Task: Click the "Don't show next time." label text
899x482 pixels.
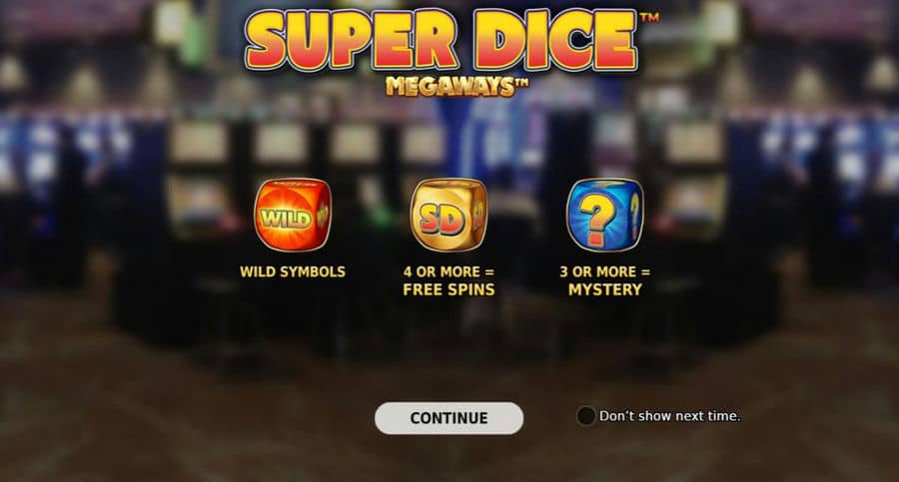Action: point(669,416)
